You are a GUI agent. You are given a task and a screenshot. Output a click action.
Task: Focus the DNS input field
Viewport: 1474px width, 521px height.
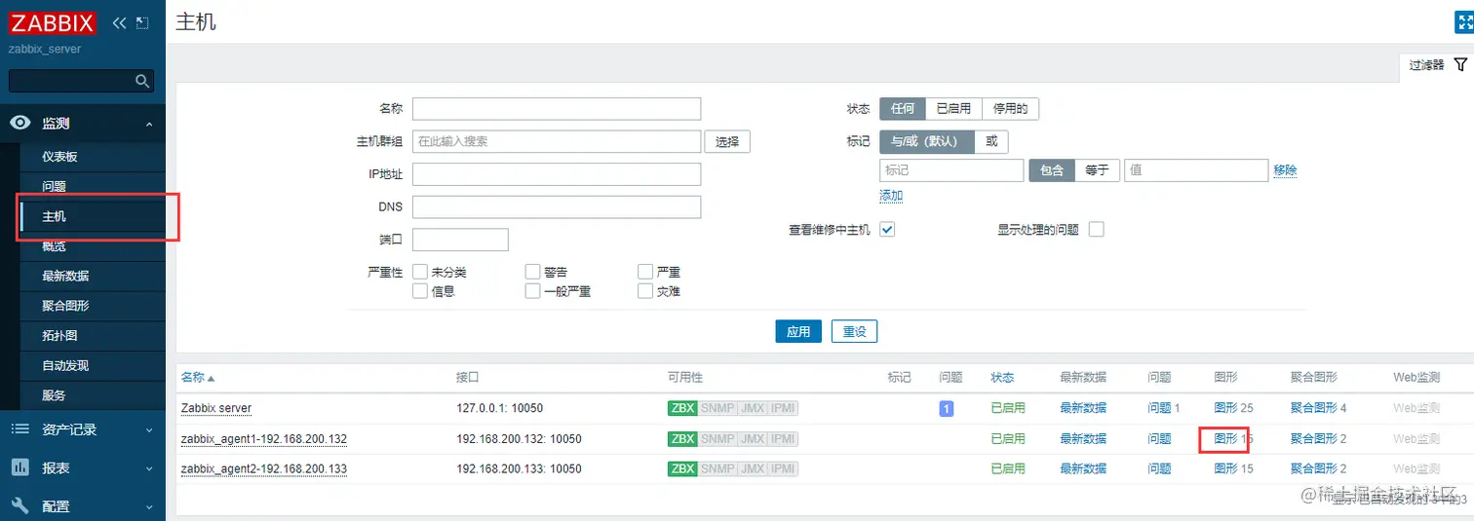tap(557, 207)
